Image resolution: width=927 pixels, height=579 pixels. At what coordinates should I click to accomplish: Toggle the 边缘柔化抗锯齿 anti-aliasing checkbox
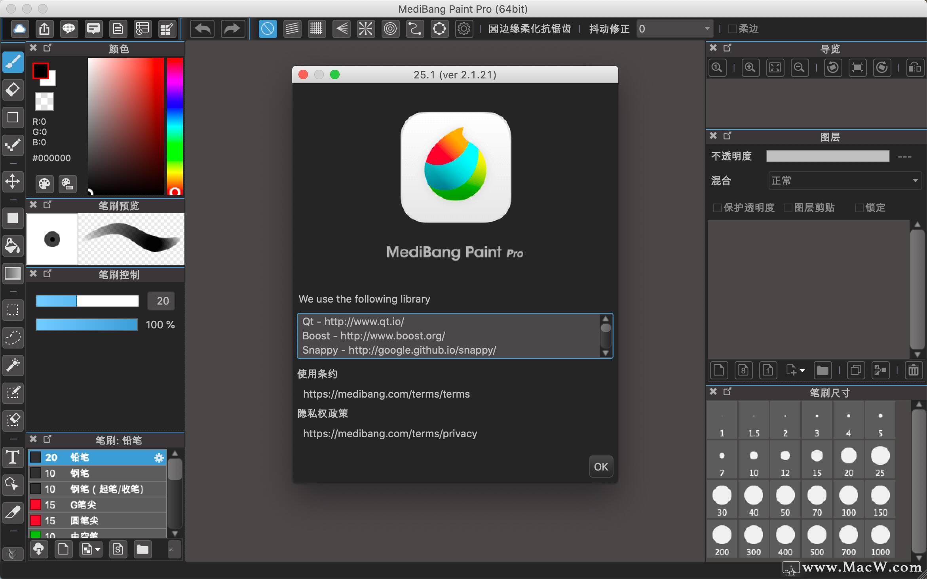point(493,29)
